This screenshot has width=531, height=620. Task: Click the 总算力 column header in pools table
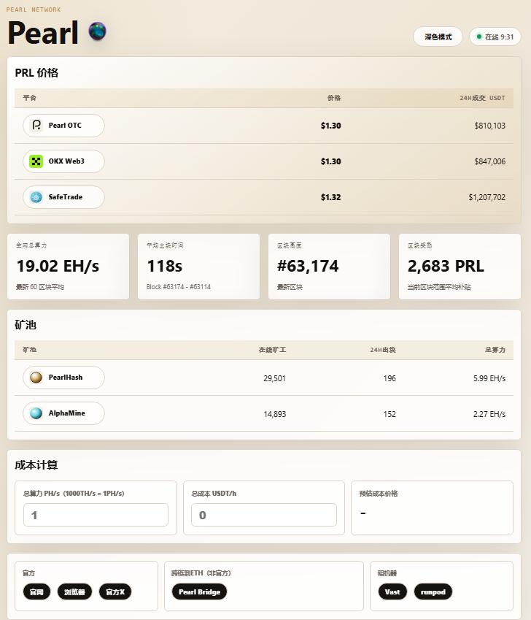(495, 350)
